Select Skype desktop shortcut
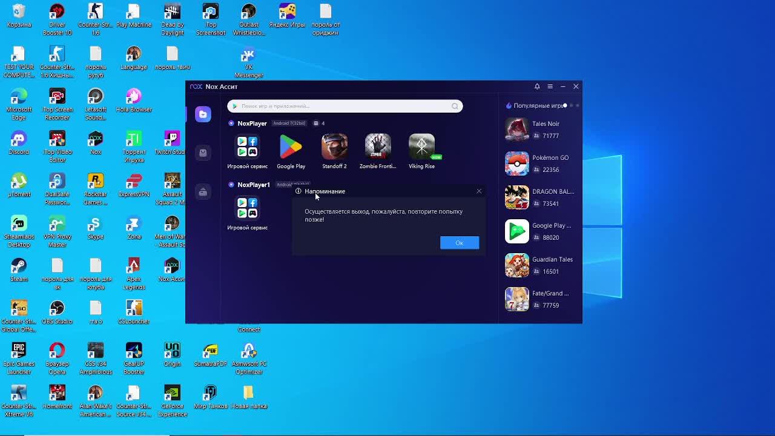Image resolution: width=775 pixels, height=436 pixels. (x=96, y=228)
